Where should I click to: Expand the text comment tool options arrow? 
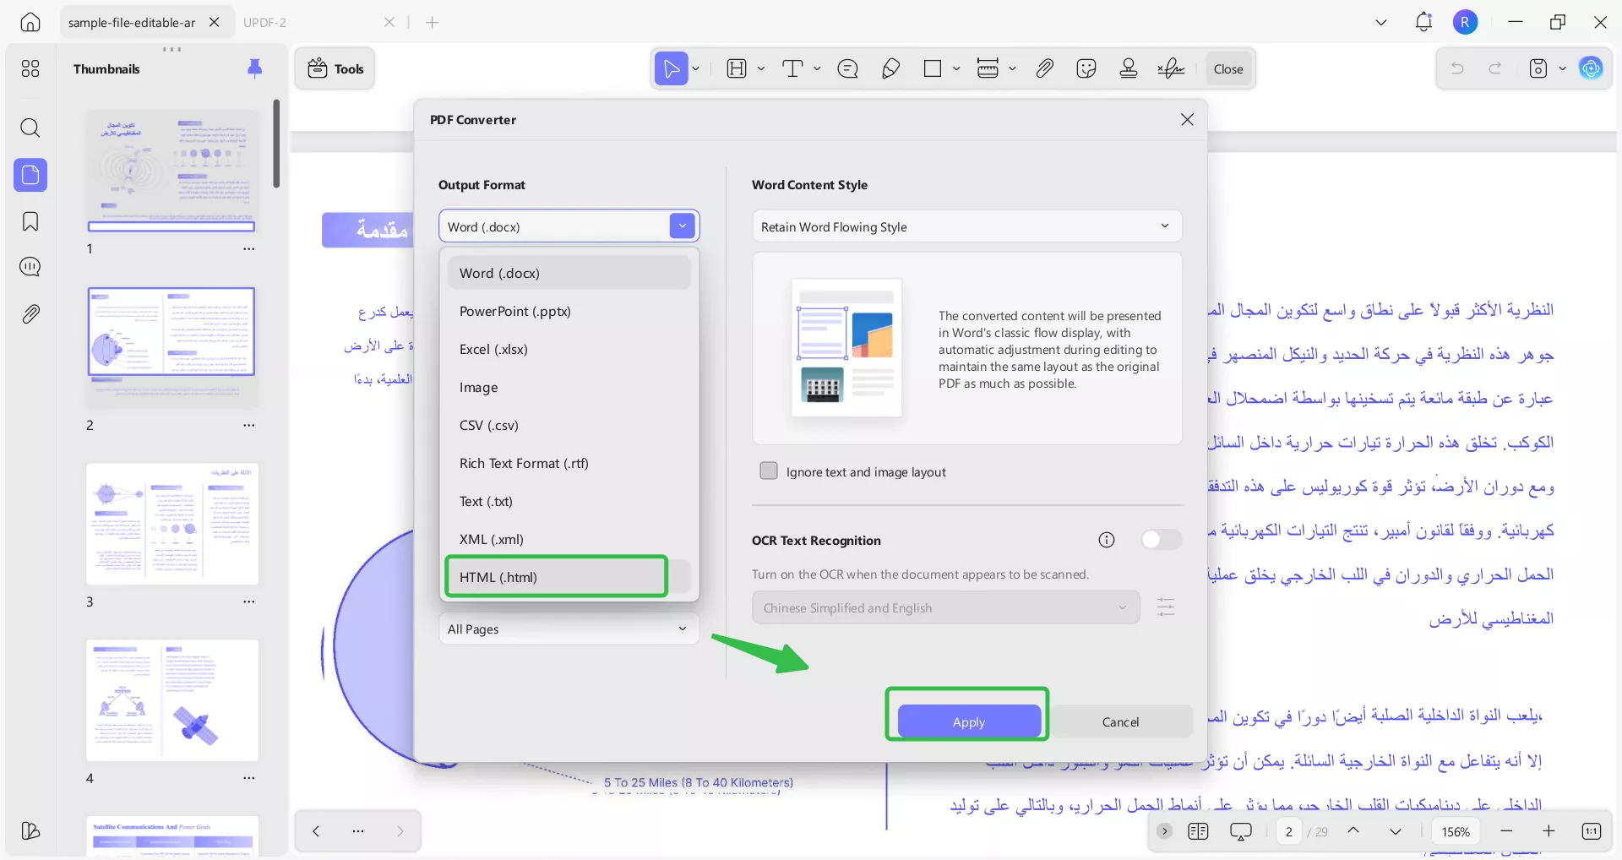click(x=817, y=68)
